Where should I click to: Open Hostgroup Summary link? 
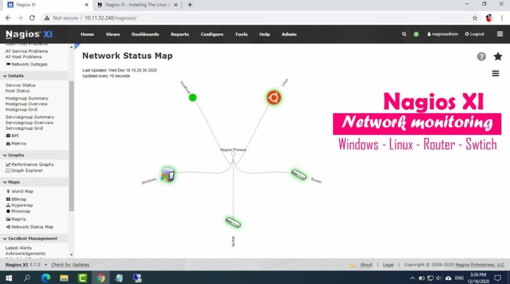(27, 98)
